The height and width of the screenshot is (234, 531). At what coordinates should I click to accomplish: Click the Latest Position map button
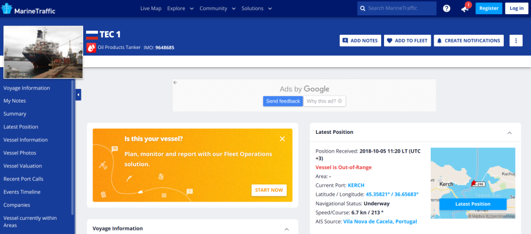(473, 204)
